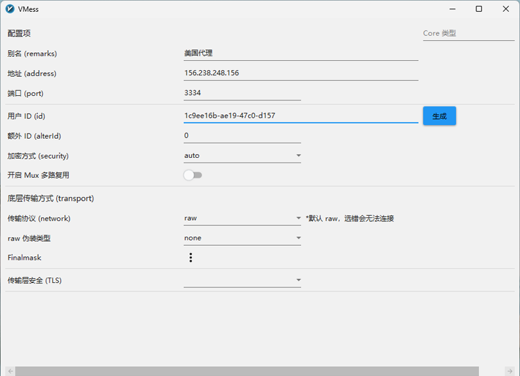Open the security encryption dropdown showing auto
Image resolution: width=520 pixels, height=376 pixels.
point(242,155)
